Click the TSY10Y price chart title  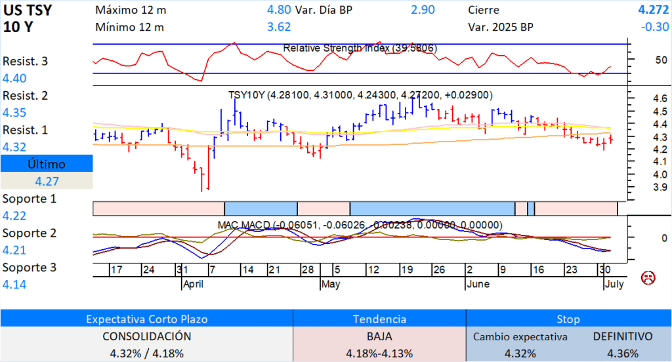click(360, 95)
